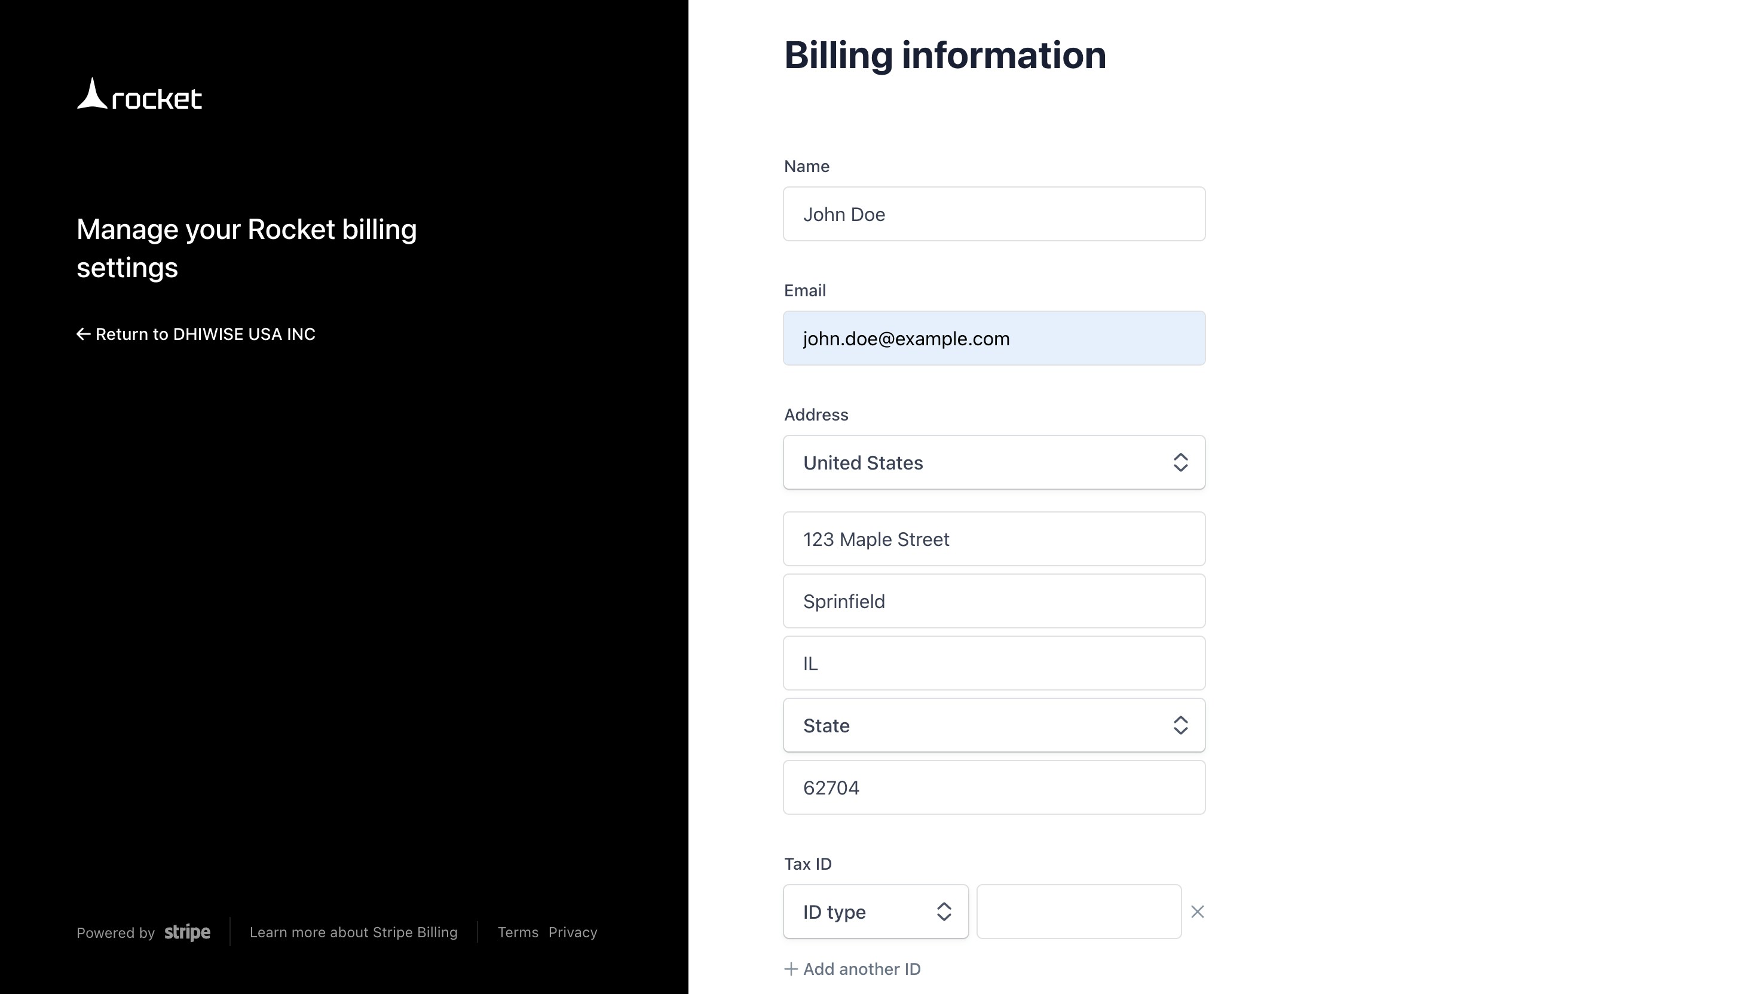Click the plus icon next to Add another ID

791,969
